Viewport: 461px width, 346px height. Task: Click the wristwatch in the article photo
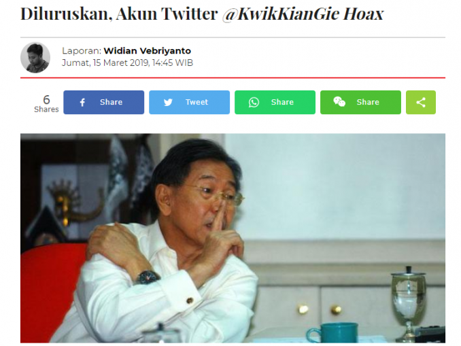(147, 277)
